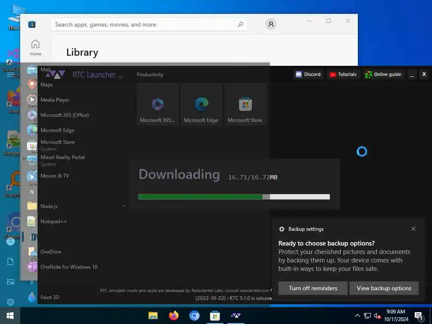Click Node.js folder icon
The image size is (432, 324).
pyautogui.click(x=32, y=206)
